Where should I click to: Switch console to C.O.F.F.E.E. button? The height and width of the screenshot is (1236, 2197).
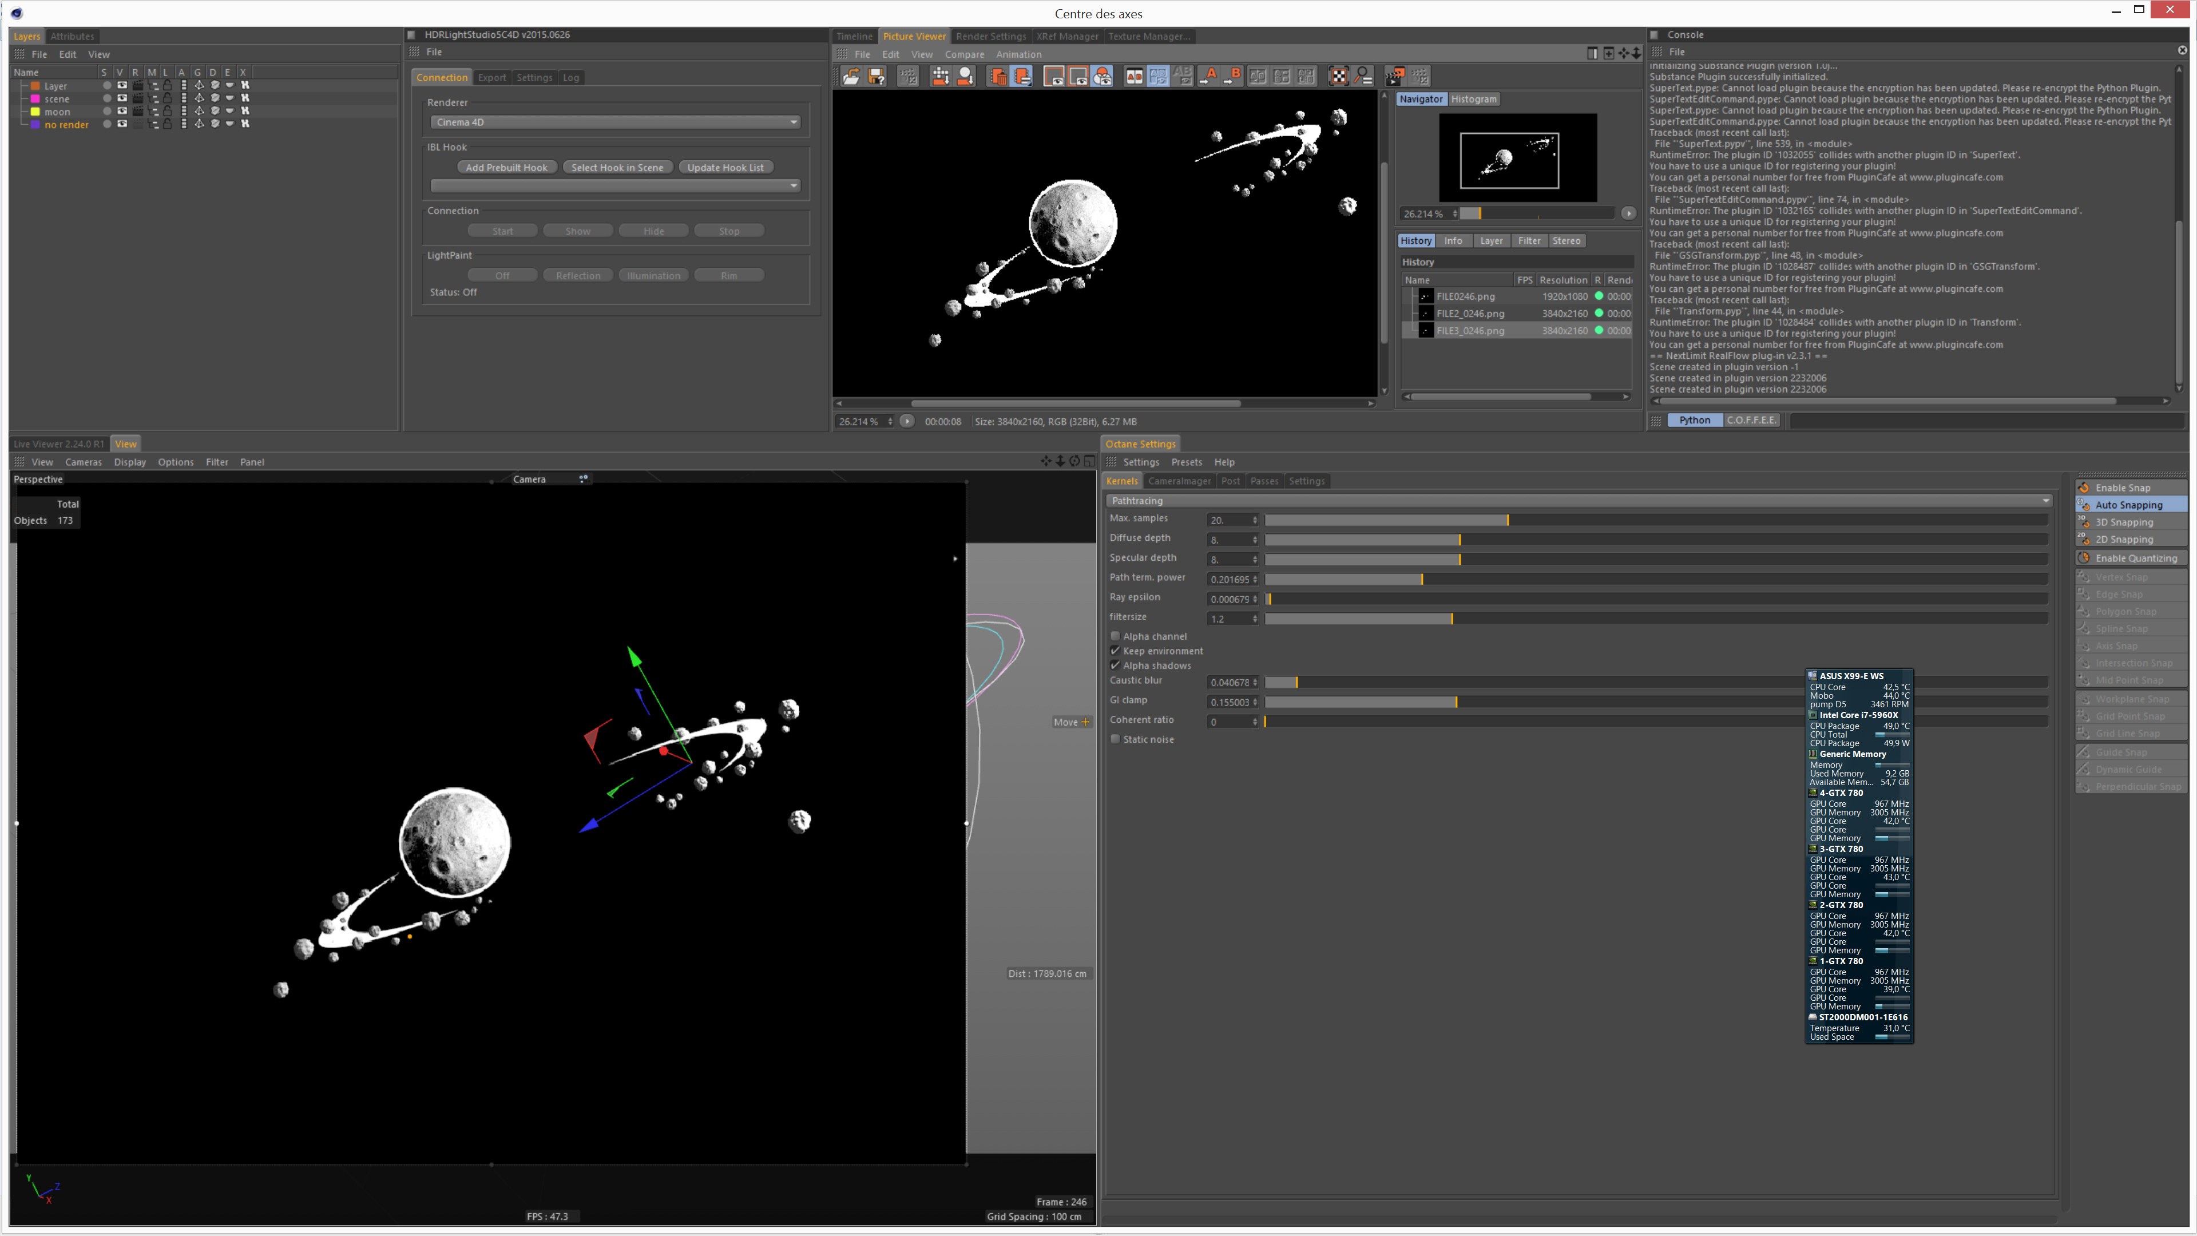coord(1751,421)
